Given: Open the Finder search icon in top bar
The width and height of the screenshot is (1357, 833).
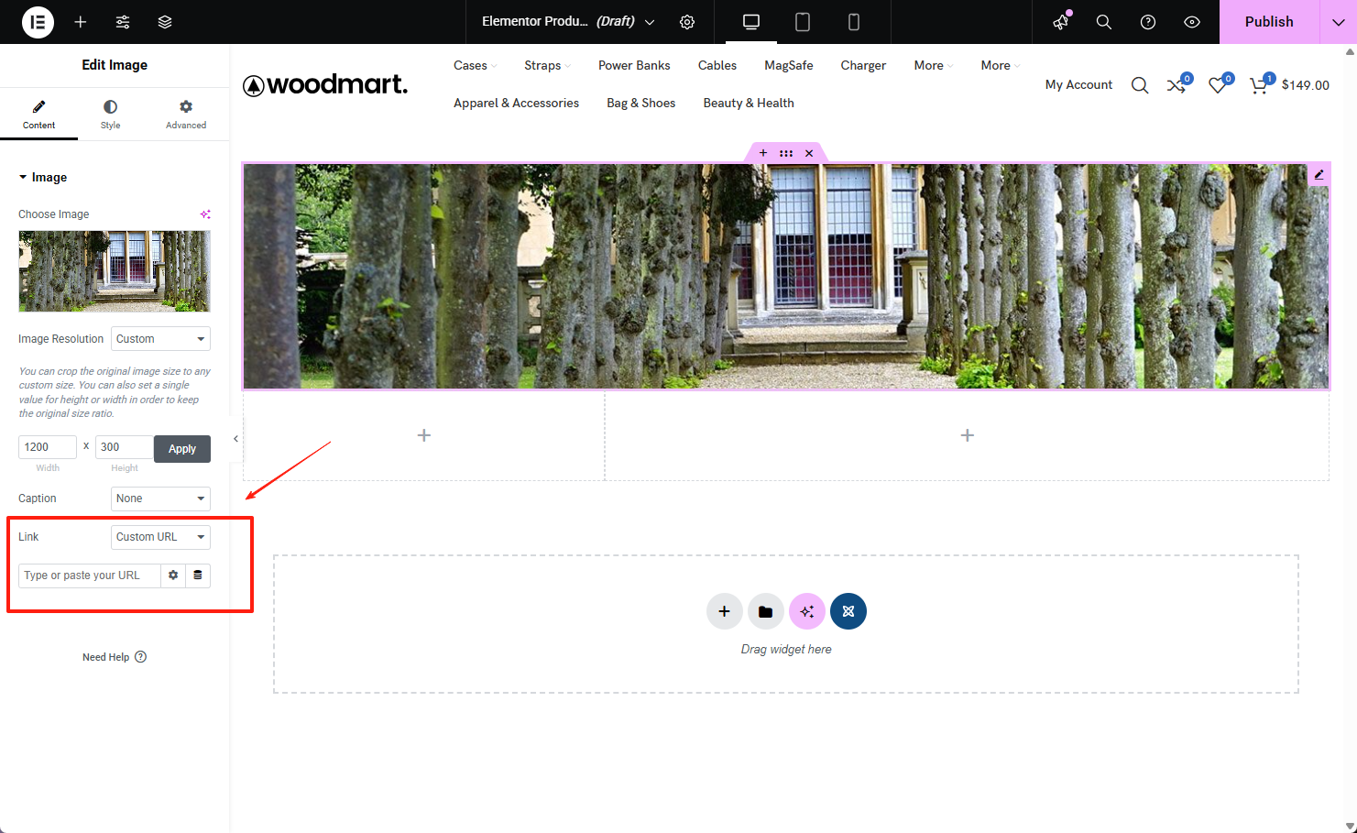Looking at the screenshot, I should (1104, 22).
